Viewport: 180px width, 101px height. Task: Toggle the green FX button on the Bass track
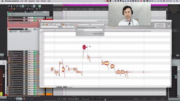click(35, 20)
